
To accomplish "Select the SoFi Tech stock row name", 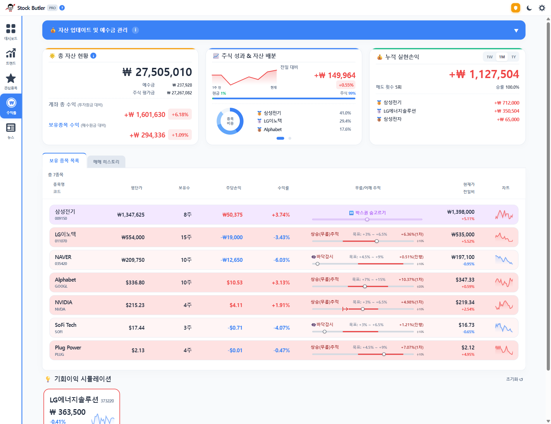I will 66,325.
